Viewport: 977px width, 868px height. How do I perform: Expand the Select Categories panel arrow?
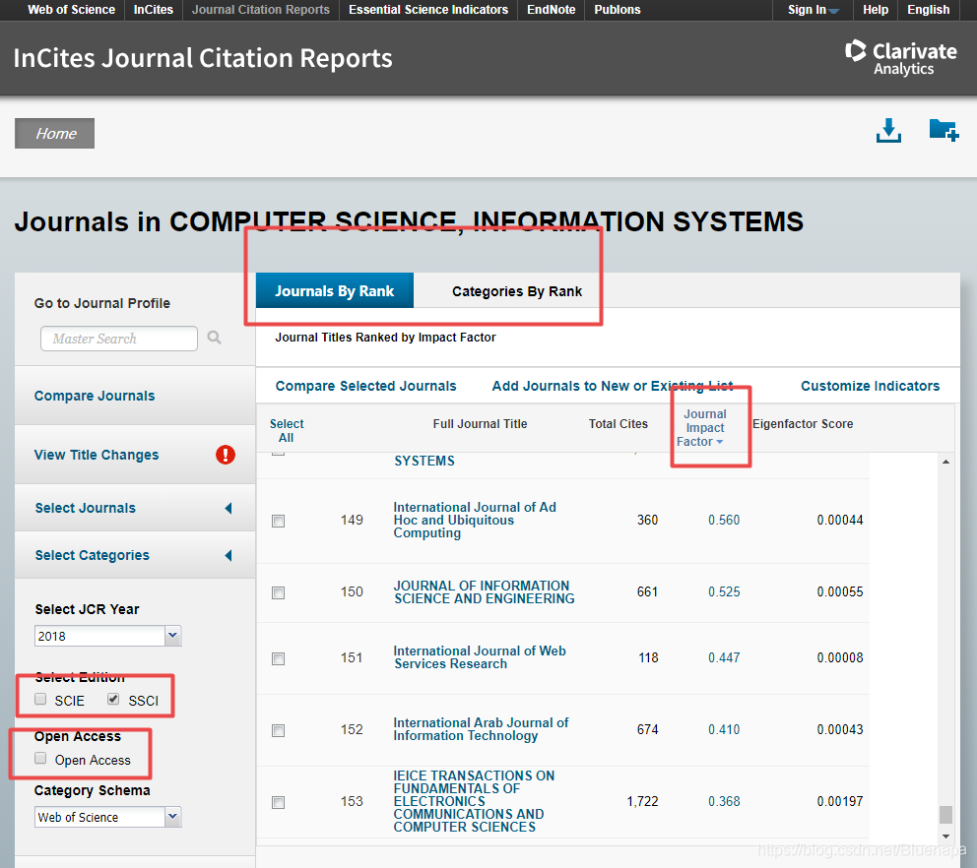tap(228, 555)
